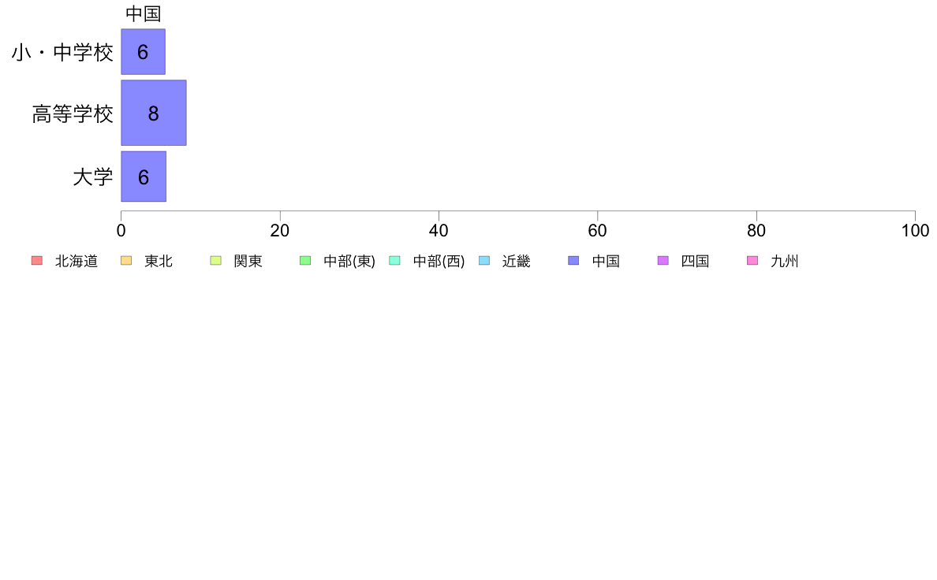
Task: Click the 北海道 legend text label
Action: pos(77,261)
